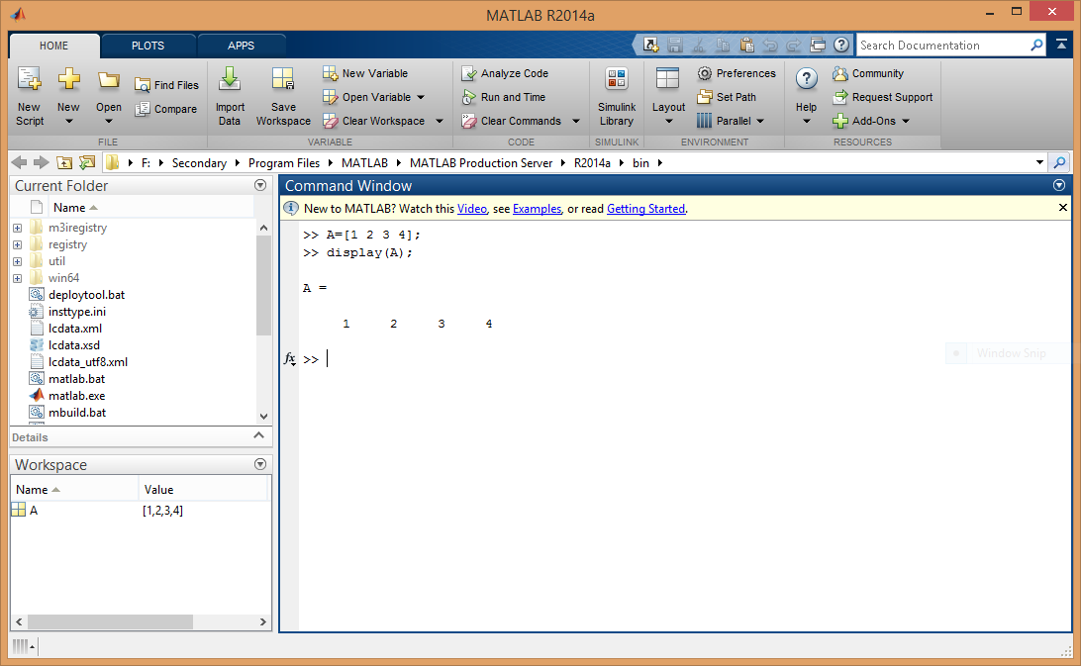Expand the m3iregistry folder
The image size is (1081, 666).
click(x=17, y=228)
